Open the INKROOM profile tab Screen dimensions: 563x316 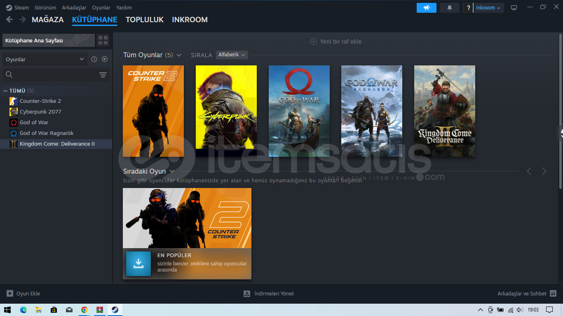(x=190, y=20)
